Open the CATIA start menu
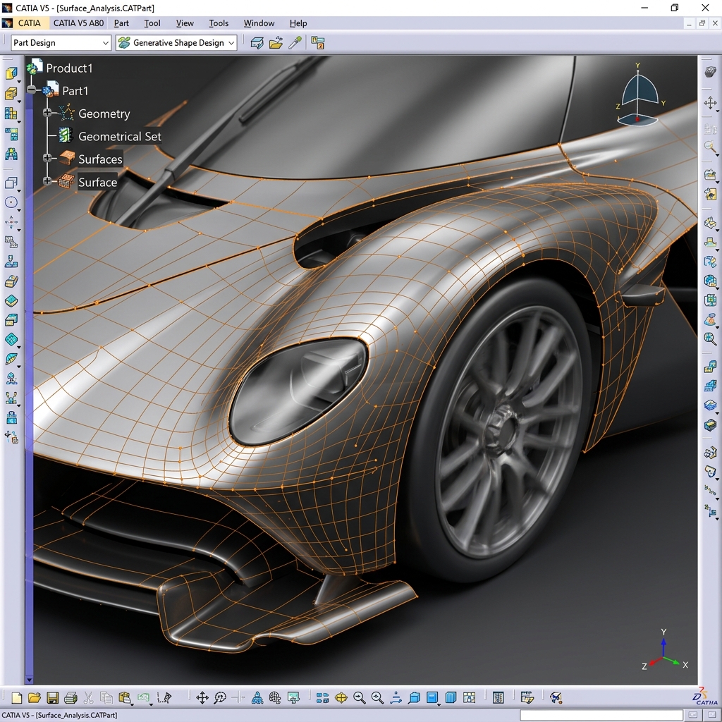Viewport: 722px width, 722px height. [29, 23]
